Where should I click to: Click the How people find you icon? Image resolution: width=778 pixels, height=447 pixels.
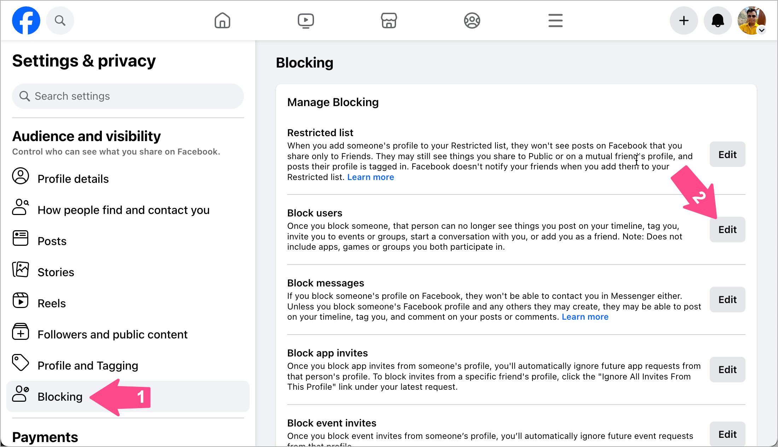[x=21, y=207]
